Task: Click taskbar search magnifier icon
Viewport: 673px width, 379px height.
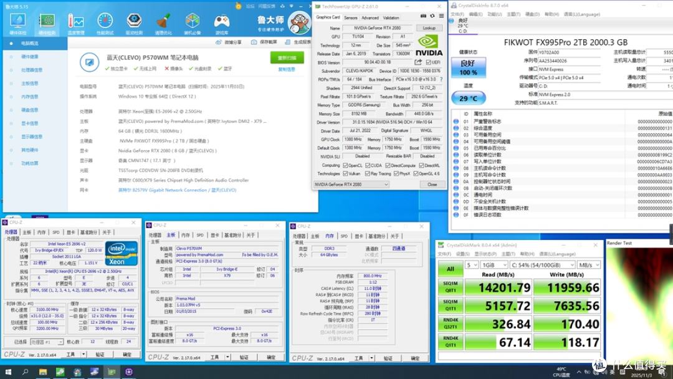Action: pos(26,372)
